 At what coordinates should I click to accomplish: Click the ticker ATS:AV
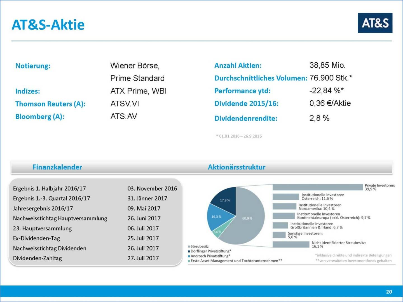click(124, 116)
